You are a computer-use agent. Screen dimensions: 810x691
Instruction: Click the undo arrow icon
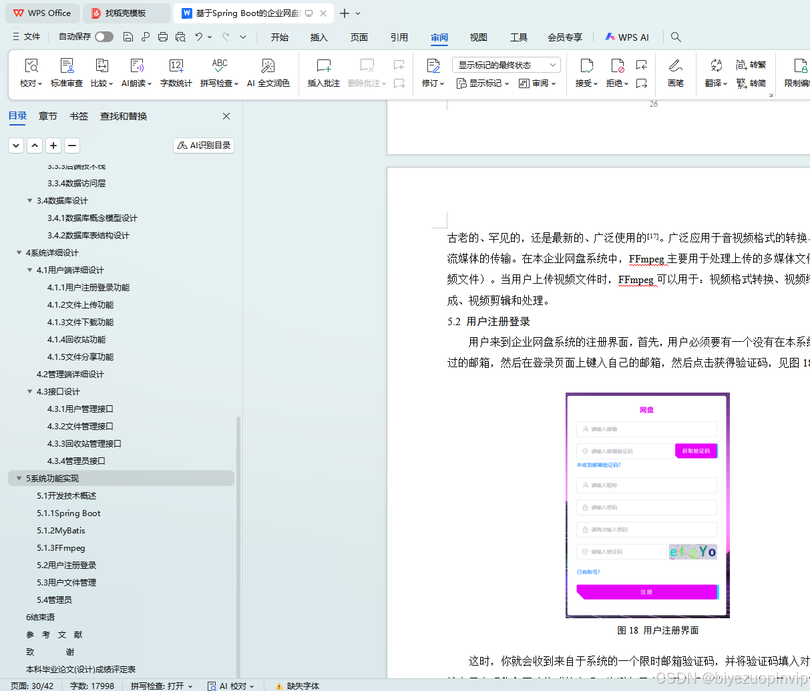[x=198, y=37]
